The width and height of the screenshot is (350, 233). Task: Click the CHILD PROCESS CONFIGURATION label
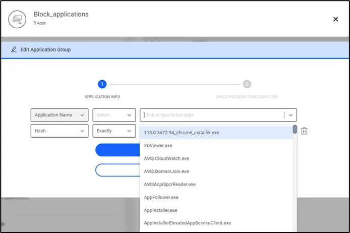point(247,97)
